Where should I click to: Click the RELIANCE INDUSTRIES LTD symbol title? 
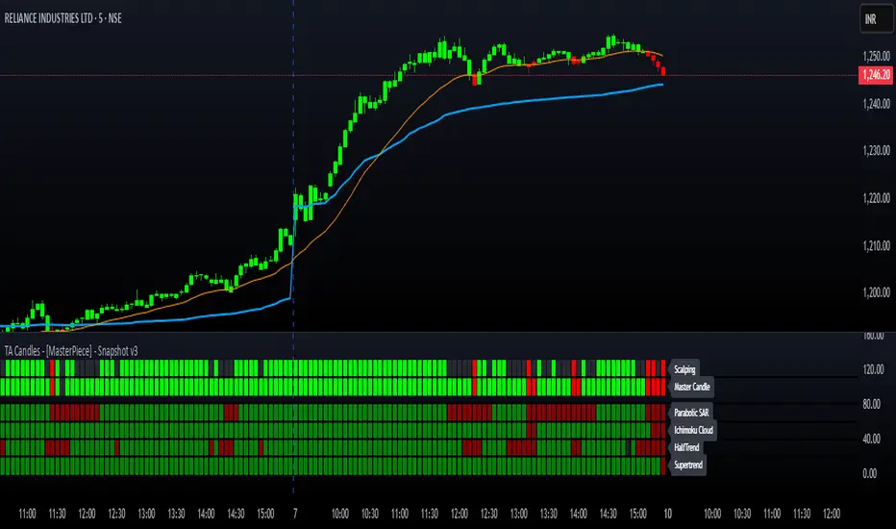click(x=62, y=18)
